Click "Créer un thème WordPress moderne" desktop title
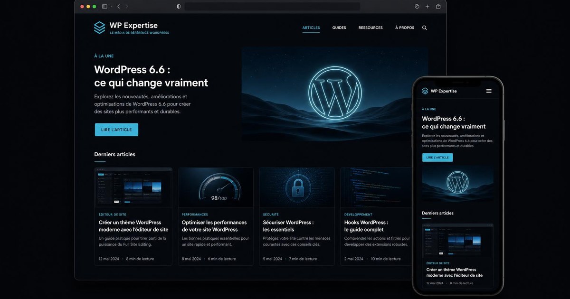Viewport: 570px width, 299px height. click(133, 226)
